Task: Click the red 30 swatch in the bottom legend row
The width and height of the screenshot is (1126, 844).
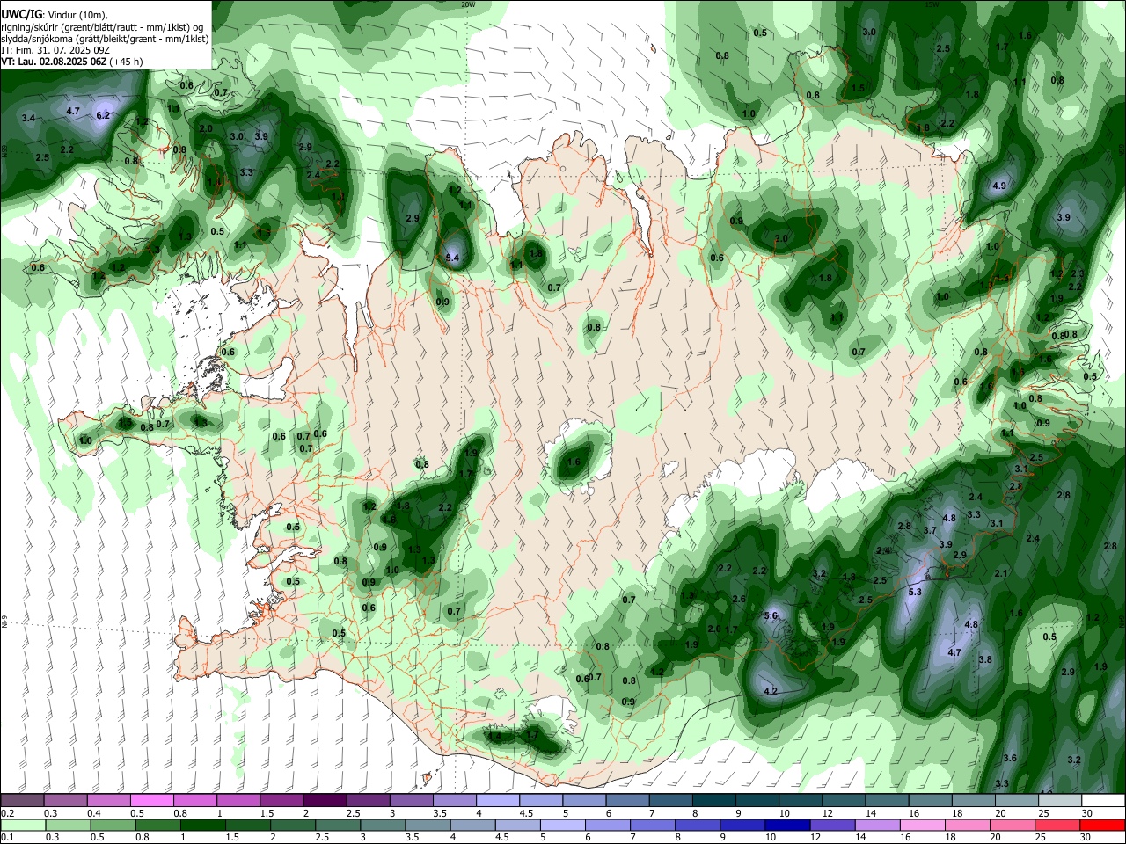Action: click(x=1103, y=825)
